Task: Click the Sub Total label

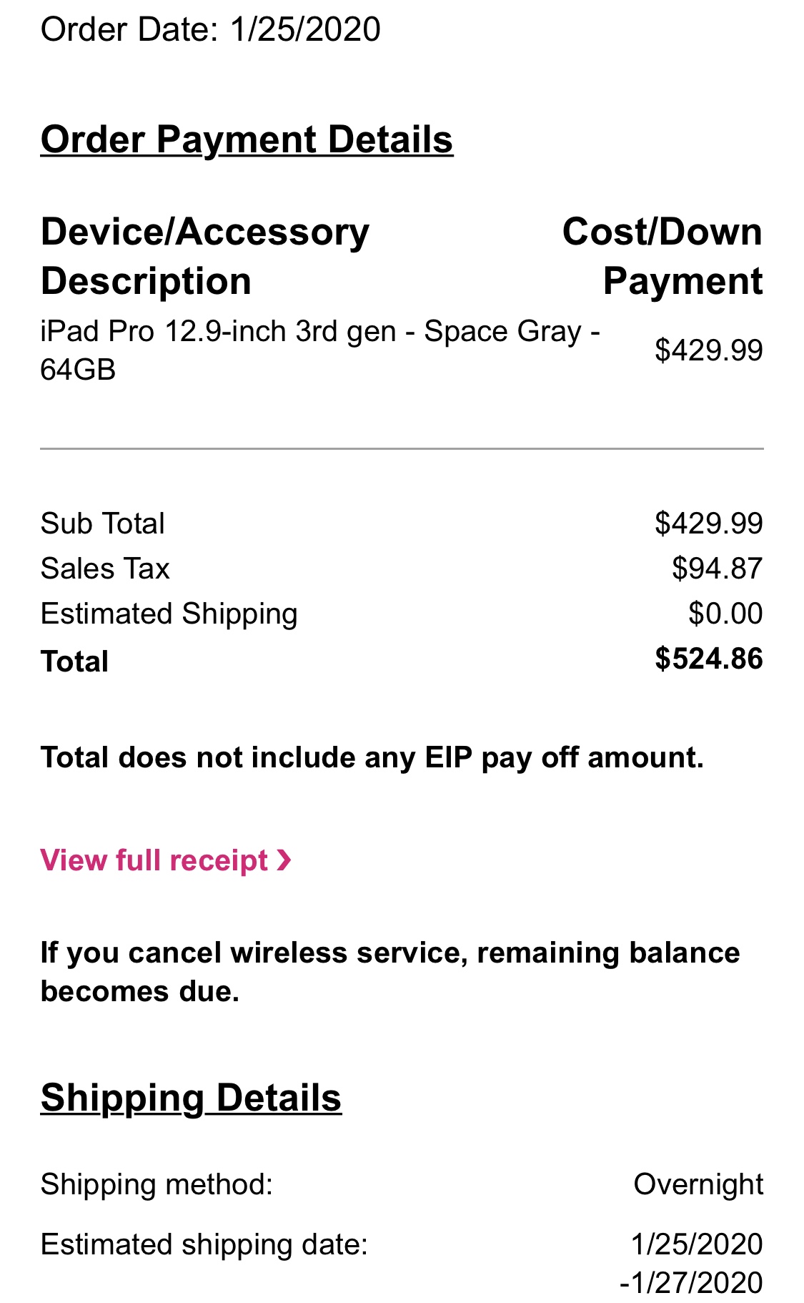Action: 102,523
